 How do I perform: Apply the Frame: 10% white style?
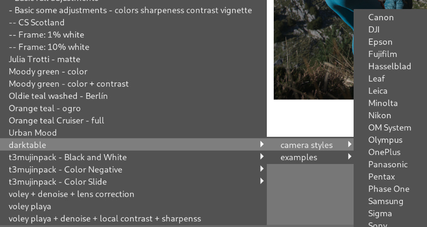coord(49,47)
